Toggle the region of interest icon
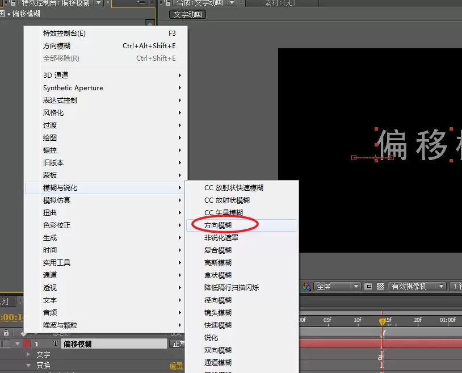Screen dimensions: 462x373 coord(368,286)
